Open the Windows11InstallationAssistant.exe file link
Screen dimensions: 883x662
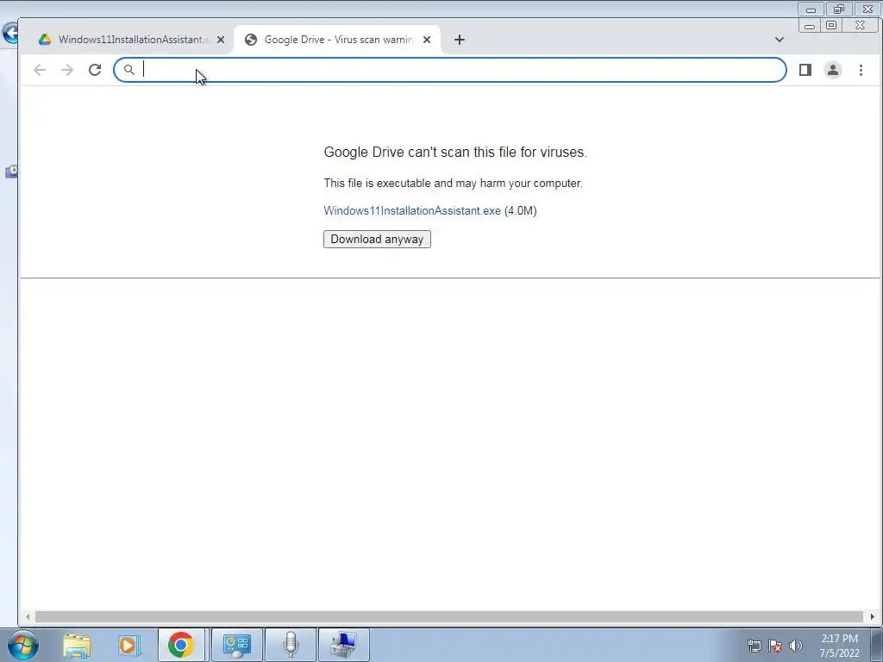412,210
